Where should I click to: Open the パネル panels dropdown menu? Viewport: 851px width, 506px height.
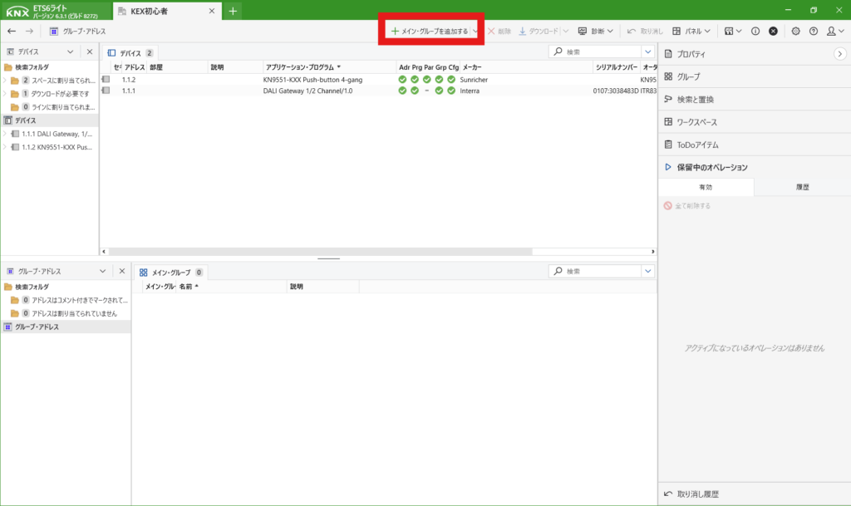[x=691, y=31]
